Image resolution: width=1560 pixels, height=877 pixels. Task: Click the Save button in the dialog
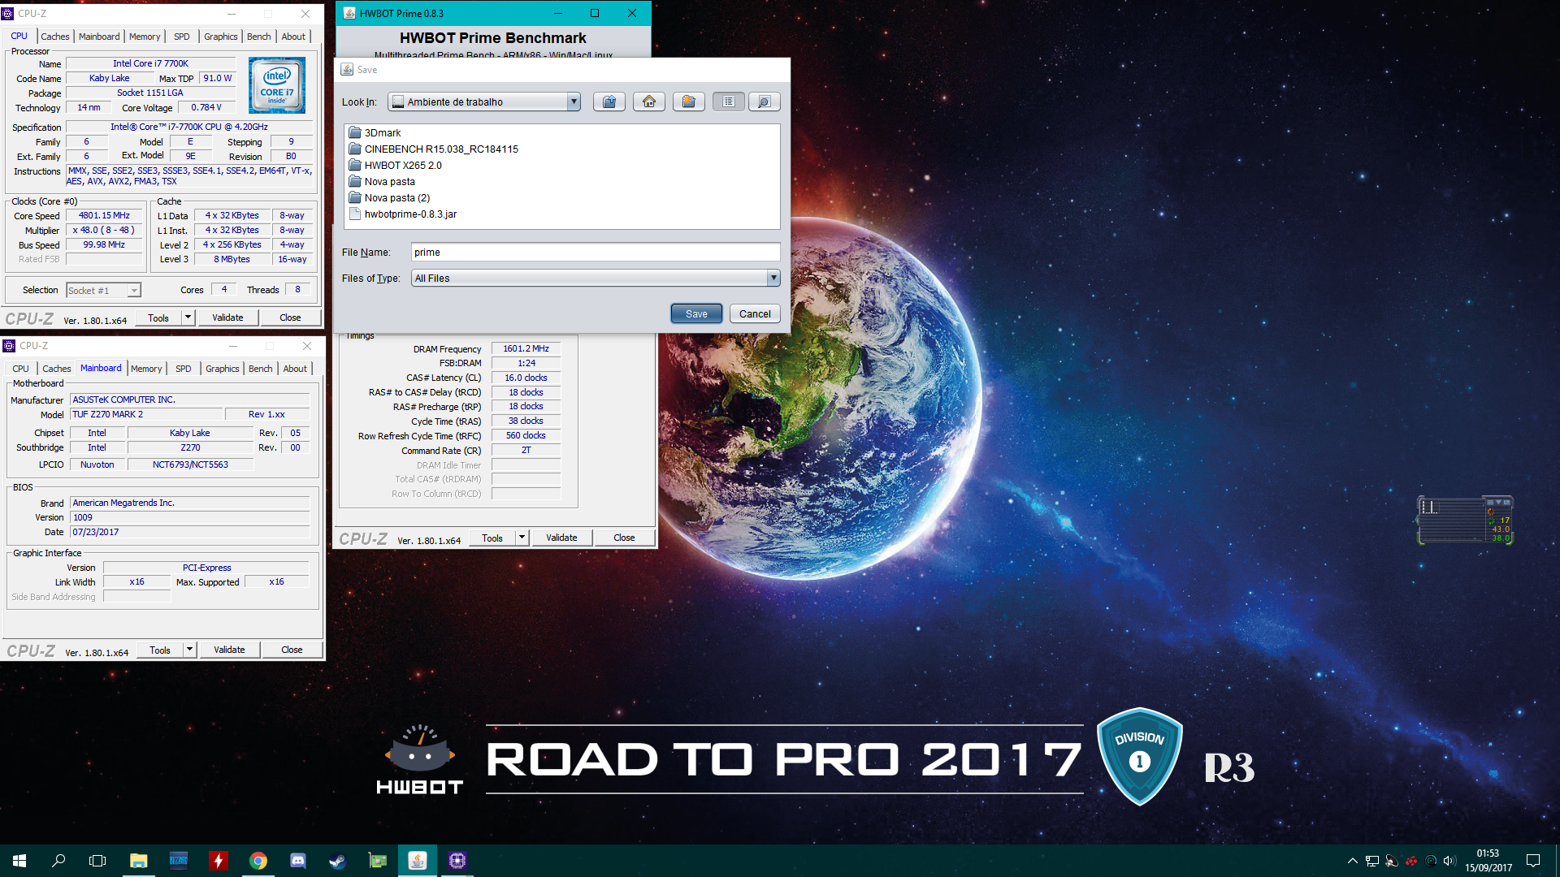pyautogui.click(x=696, y=313)
